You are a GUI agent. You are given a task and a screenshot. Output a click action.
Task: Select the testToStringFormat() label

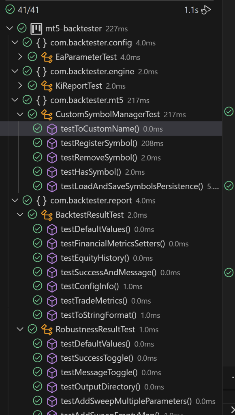pos(98,315)
